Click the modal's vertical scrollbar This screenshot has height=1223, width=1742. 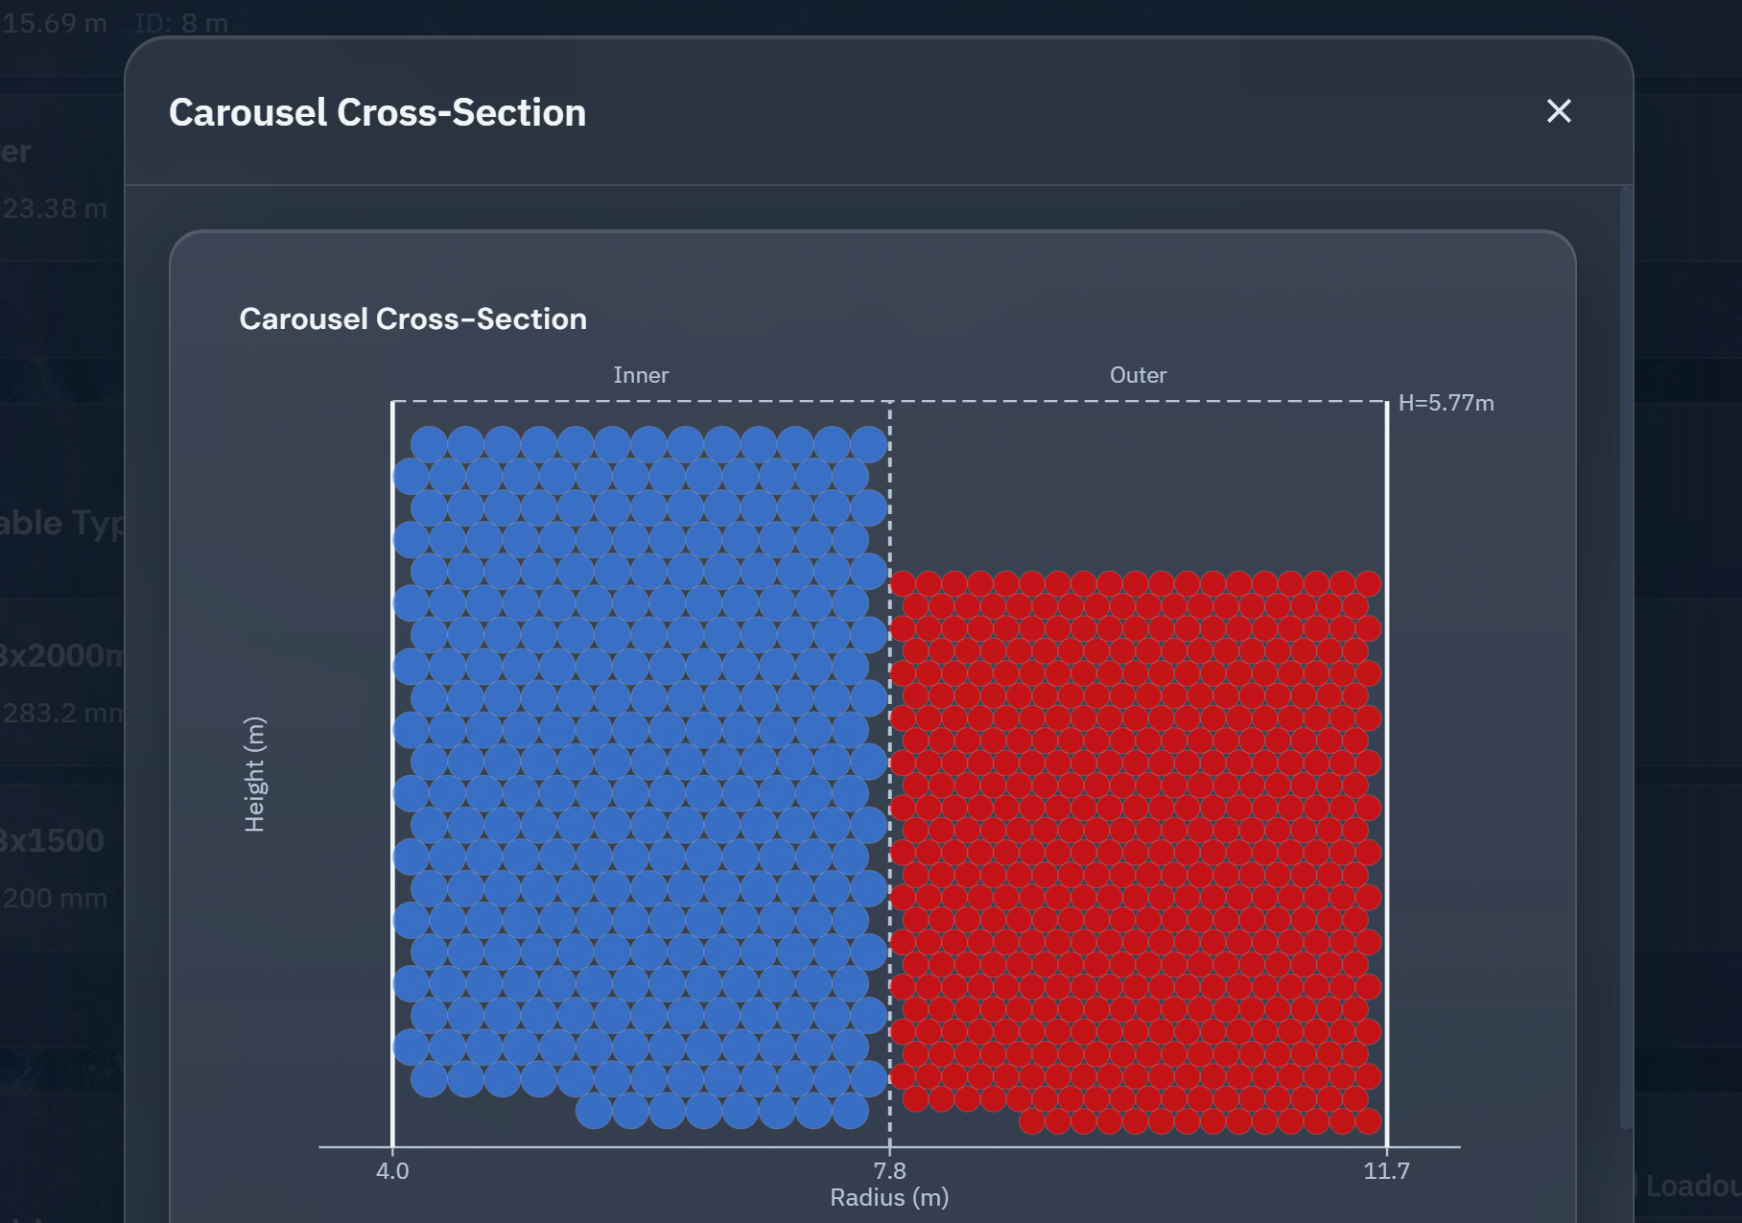(1625, 658)
